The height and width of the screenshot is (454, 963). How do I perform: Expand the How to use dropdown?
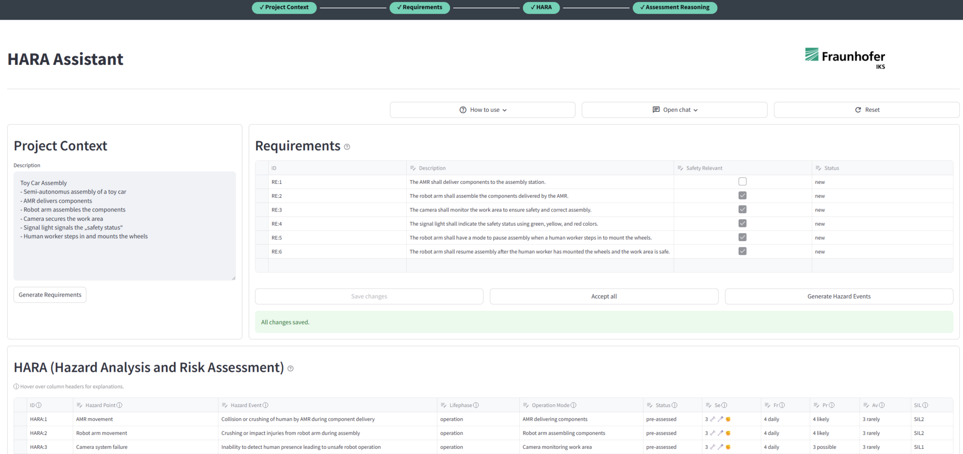point(482,110)
